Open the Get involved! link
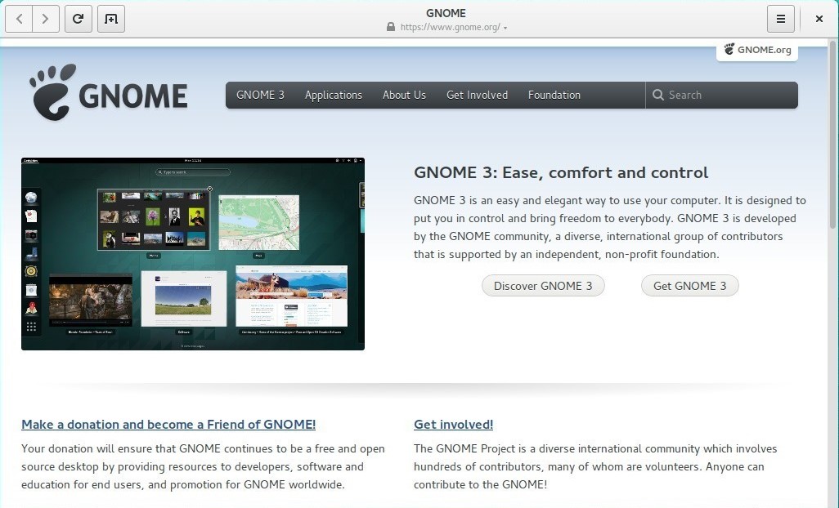The height and width of the screenshot is (508, 839). pos(453,425)
